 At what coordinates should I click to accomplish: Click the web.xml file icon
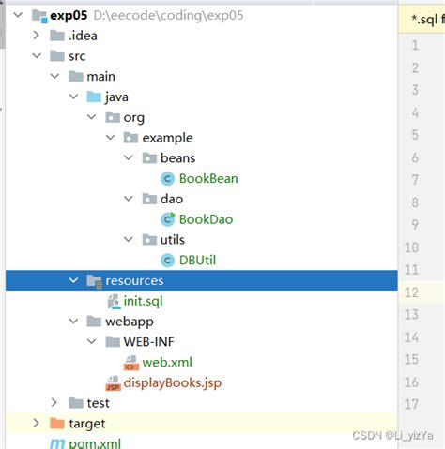[131, 363]
